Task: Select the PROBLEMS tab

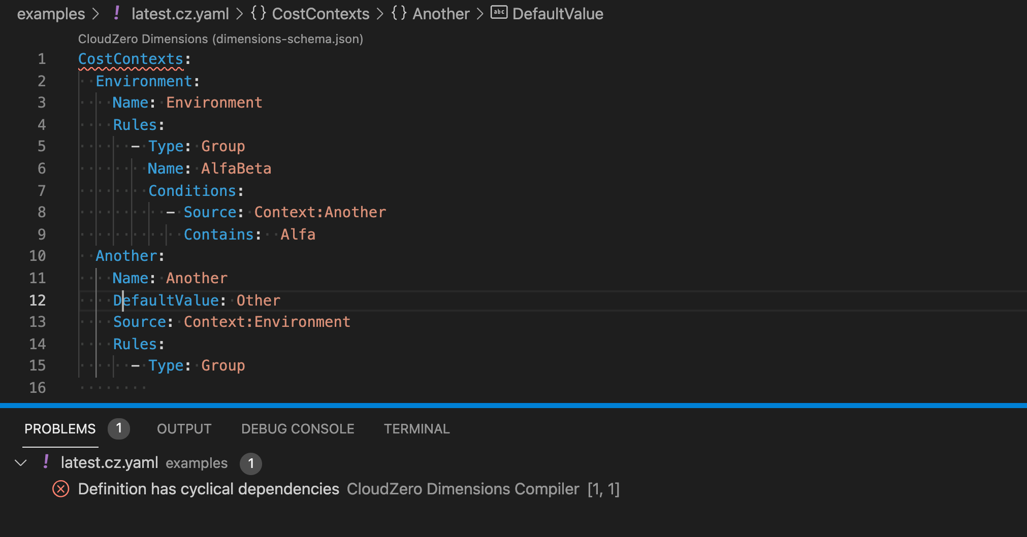Action: click(x=60, y=429)
